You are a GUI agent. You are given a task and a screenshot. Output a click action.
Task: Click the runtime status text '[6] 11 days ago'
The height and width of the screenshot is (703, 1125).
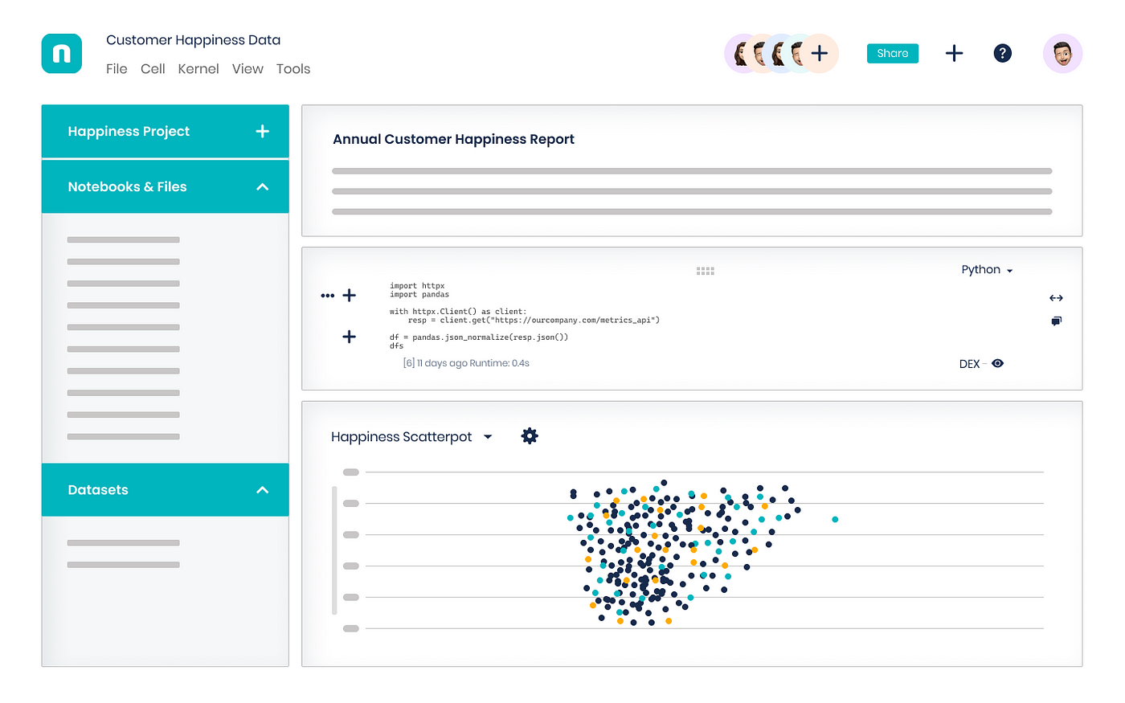(x=435, y=363)
